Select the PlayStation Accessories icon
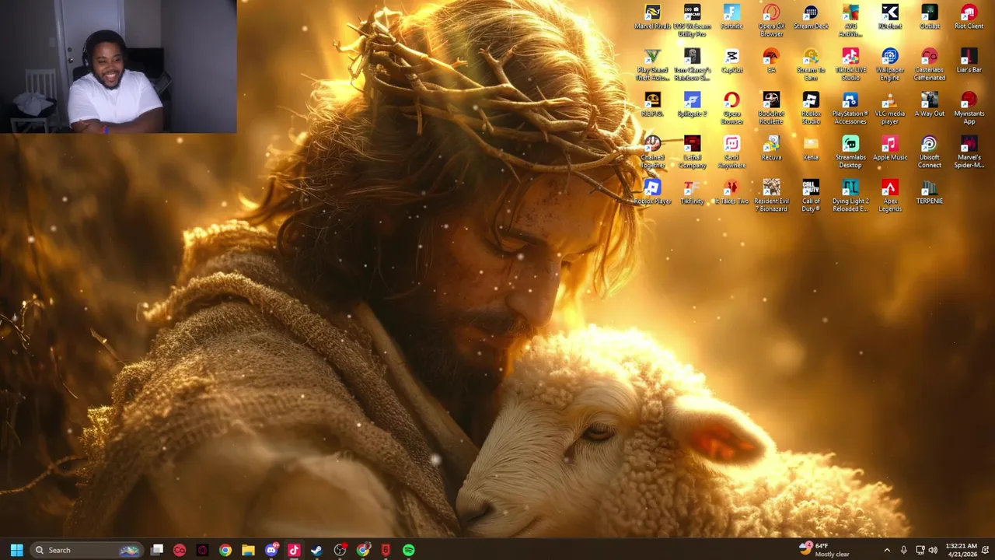 pyautogui.click(x=850, y=108)
